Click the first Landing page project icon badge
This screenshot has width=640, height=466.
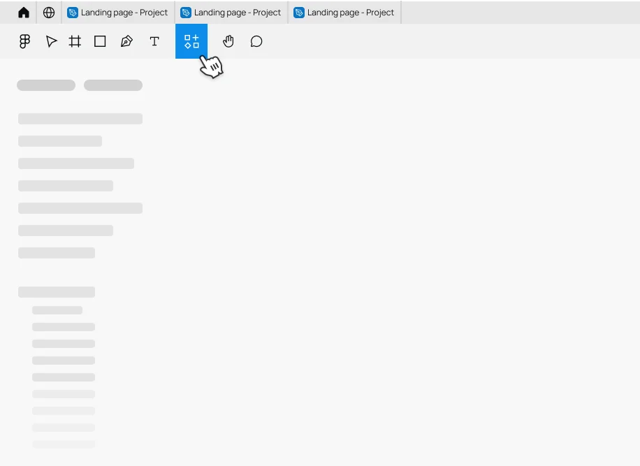(73, 12)
